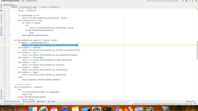
Task: Toggle the fold marker beside def is_visible
Action: tap(10, 87)
